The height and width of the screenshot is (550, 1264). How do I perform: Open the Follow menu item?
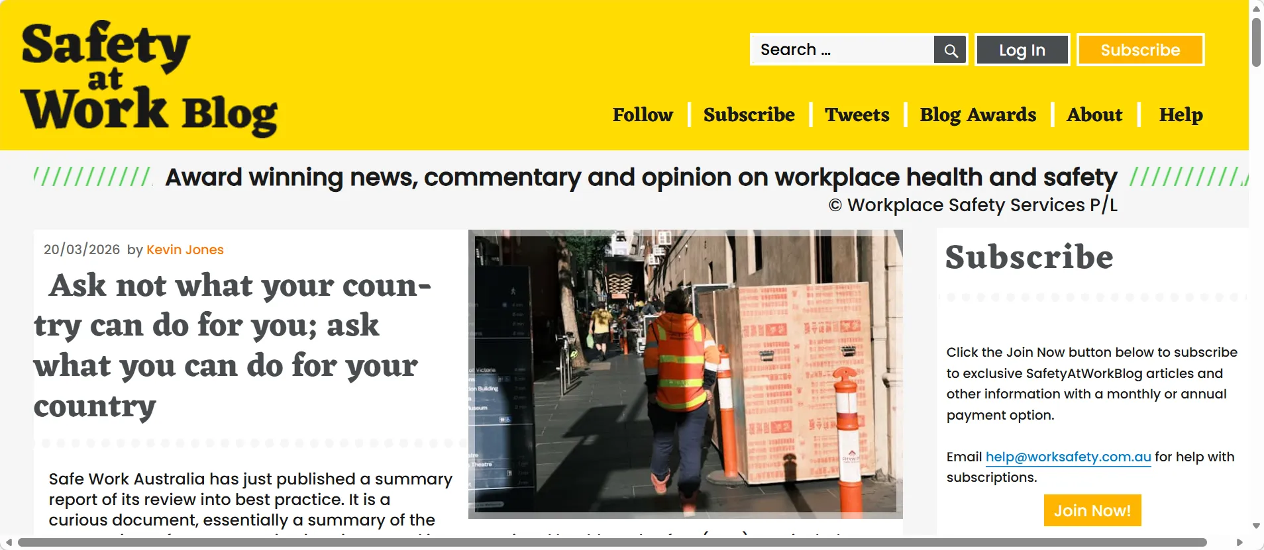point(642,115)
